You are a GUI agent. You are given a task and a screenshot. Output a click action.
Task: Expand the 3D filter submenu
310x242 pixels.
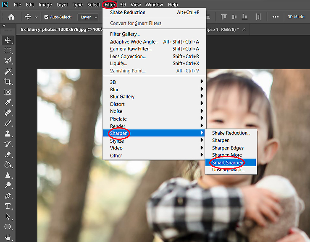[154, 82]
